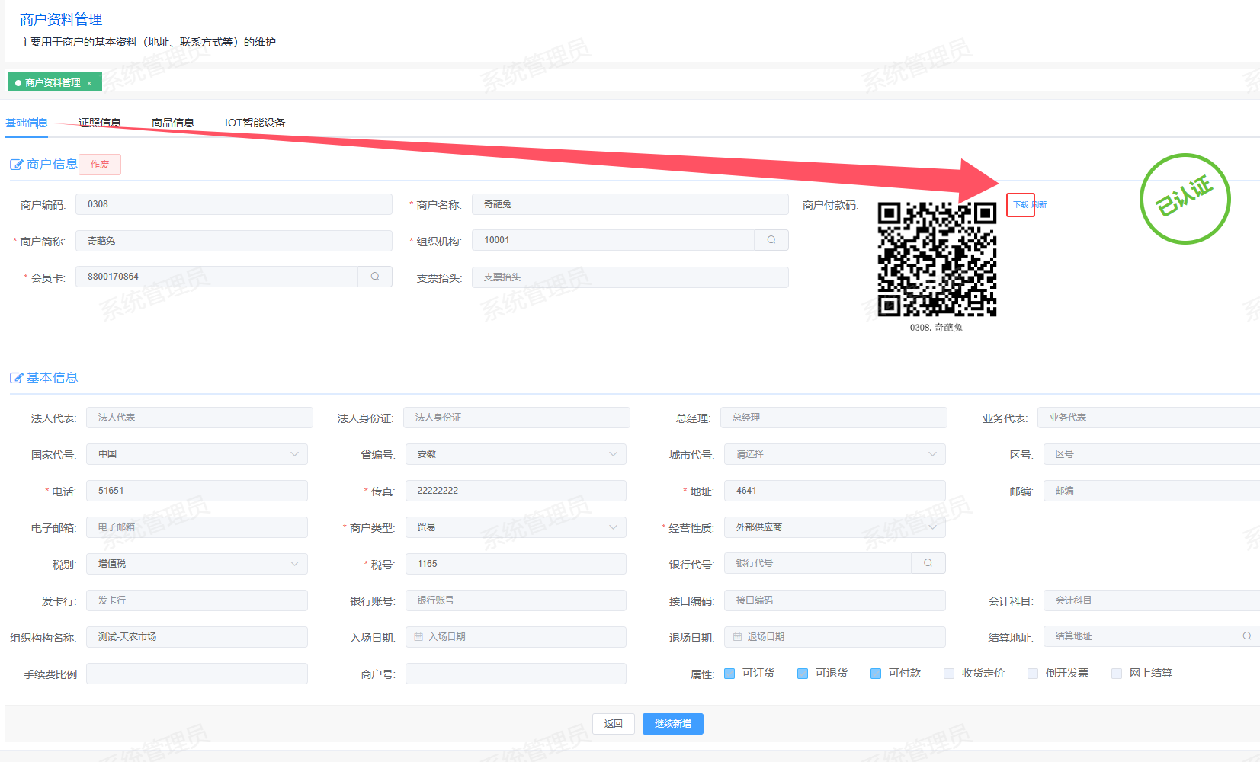
Task: Click the 传真 input field
Action: (515, 491)
